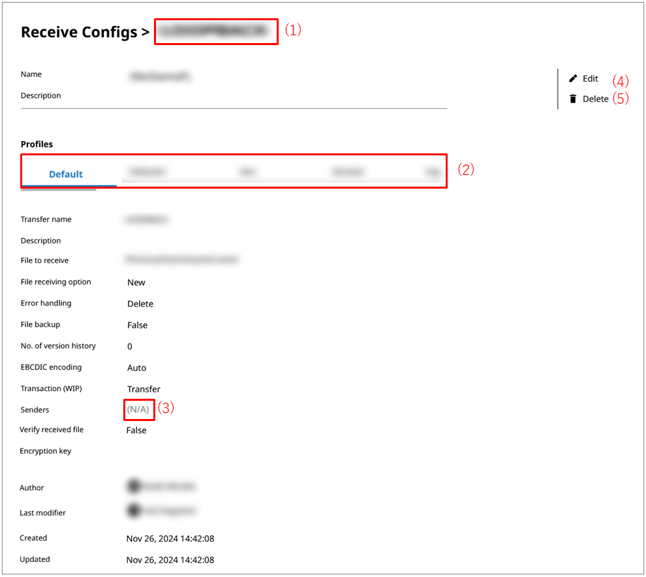Open the blurred profile tab right after Default

(147, 172)
